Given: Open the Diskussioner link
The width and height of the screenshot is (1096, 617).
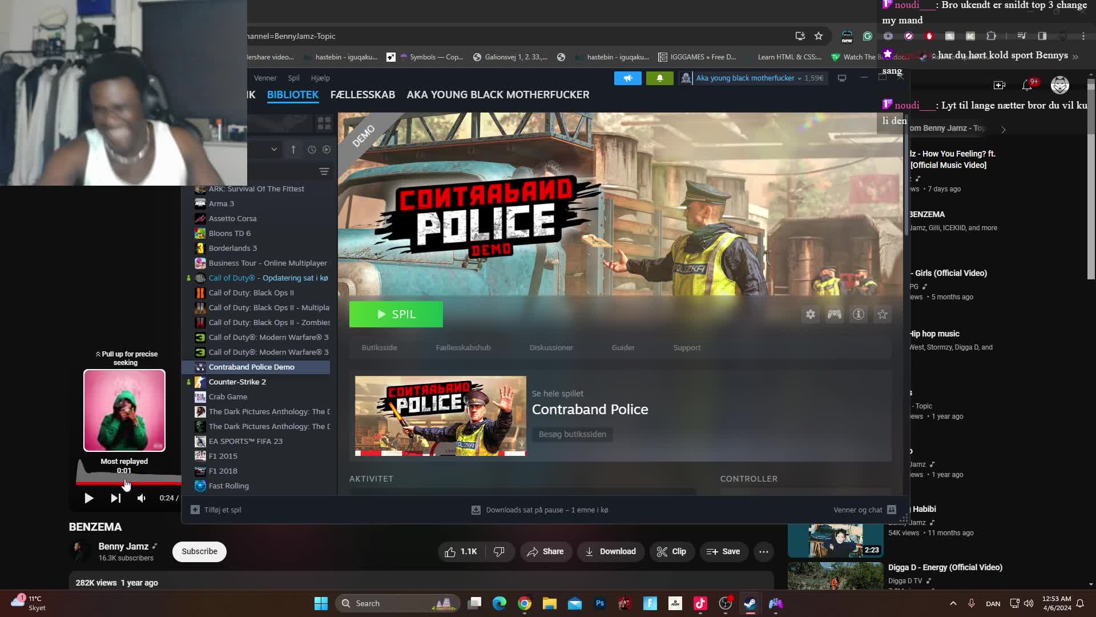Looking at the screenshot, I should click(x=551, y=347).
